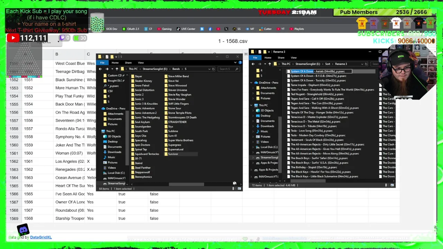Viewport: 443px width, 249px height.
Task: Select Custom CD quick access folder
Action: pyautogui.click(x=115, y=75)
